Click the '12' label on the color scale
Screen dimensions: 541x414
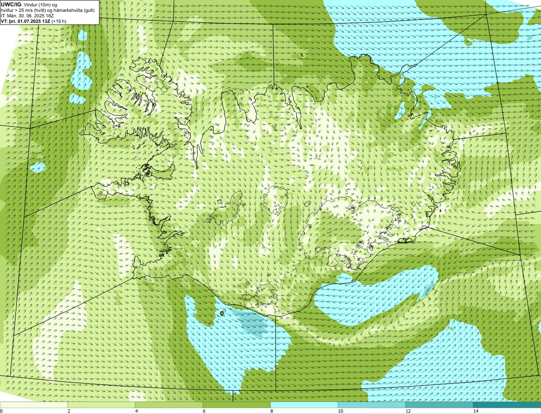click(x=408, y=411)
